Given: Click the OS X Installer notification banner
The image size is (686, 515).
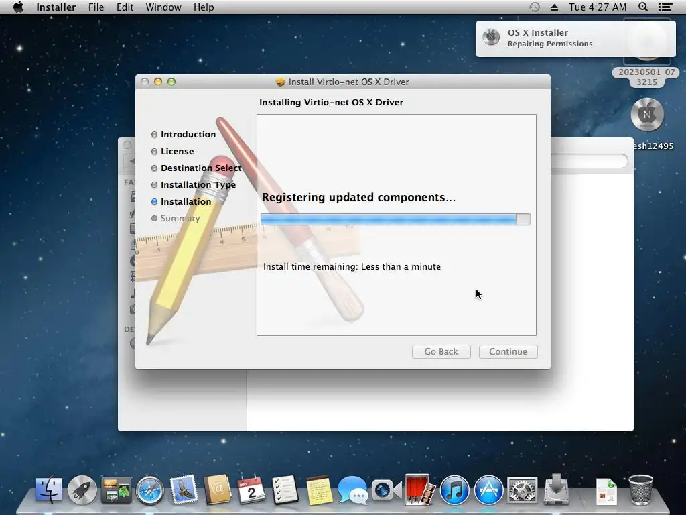Looking at the screenshot, I should [575, 38].
